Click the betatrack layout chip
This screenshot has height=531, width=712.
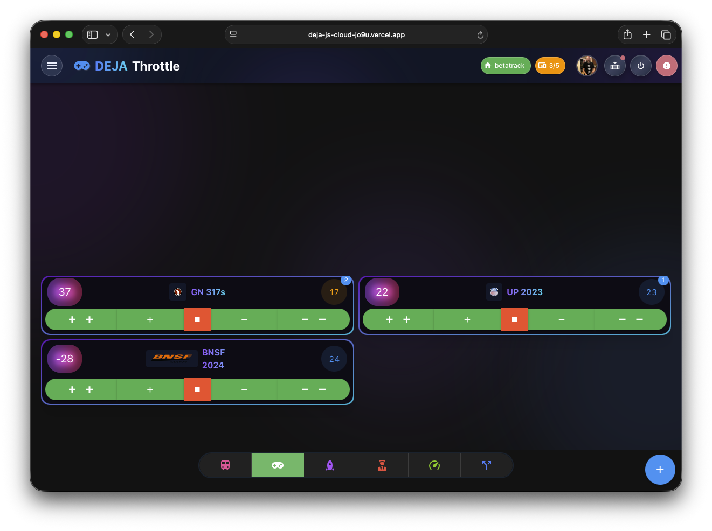click(x=505, y=66)
